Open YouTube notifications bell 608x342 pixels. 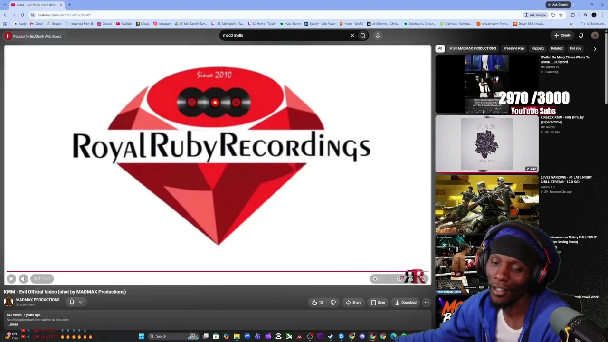[581, 35]
